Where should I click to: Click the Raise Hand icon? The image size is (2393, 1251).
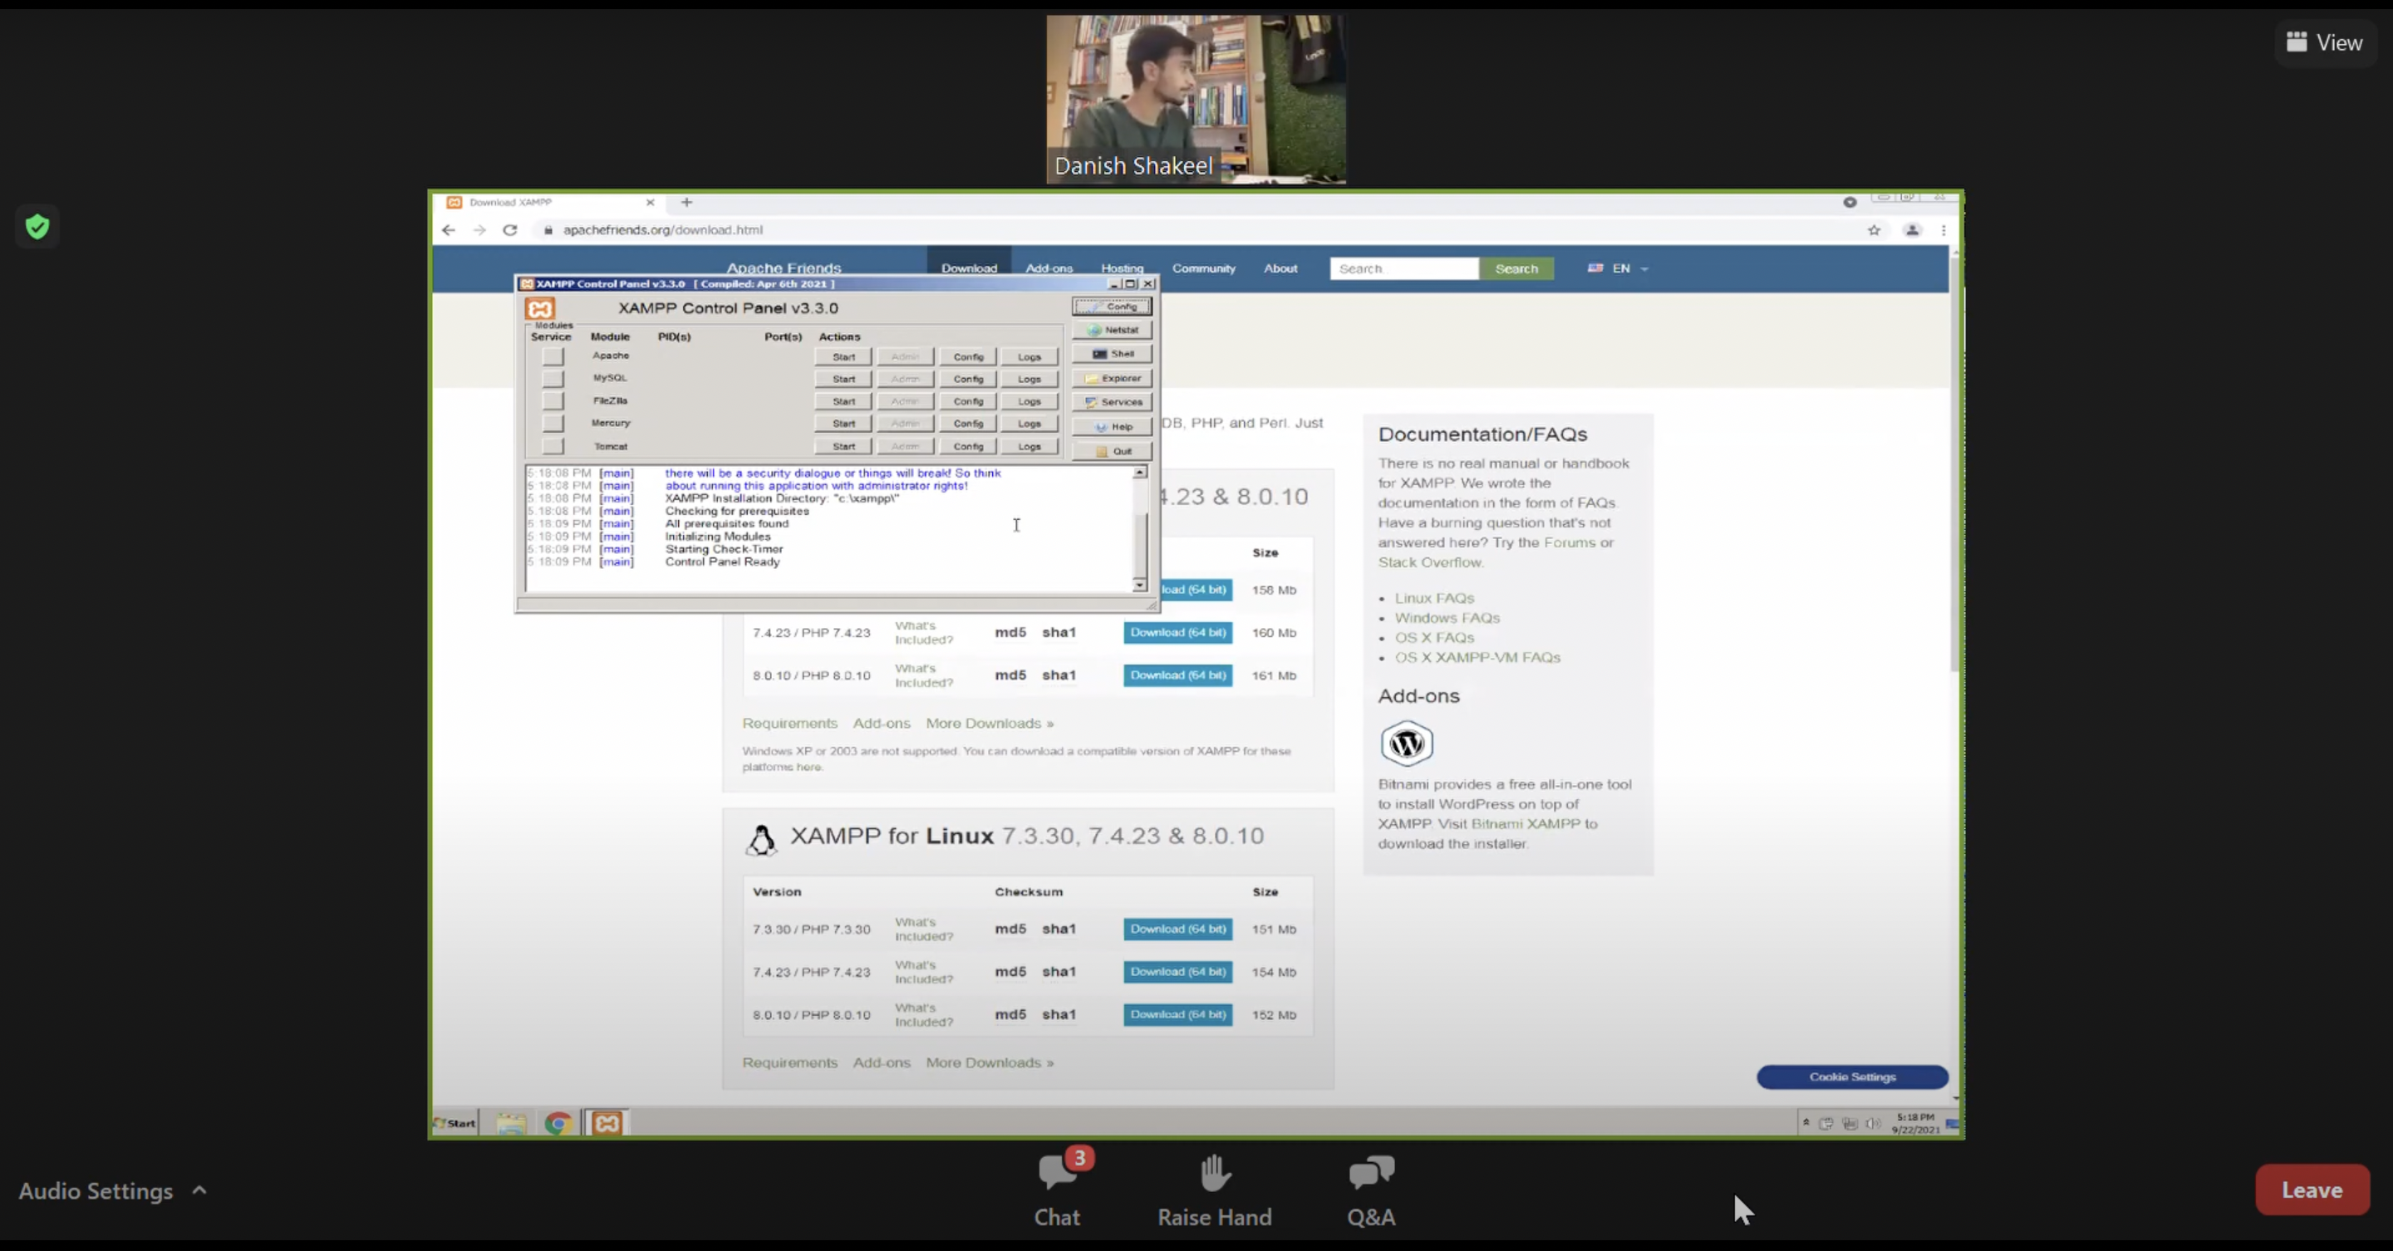click(1214, 1174)
